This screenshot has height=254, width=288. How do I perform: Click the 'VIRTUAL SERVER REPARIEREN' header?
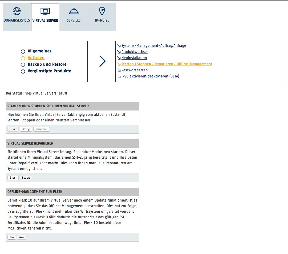point(72,144)
